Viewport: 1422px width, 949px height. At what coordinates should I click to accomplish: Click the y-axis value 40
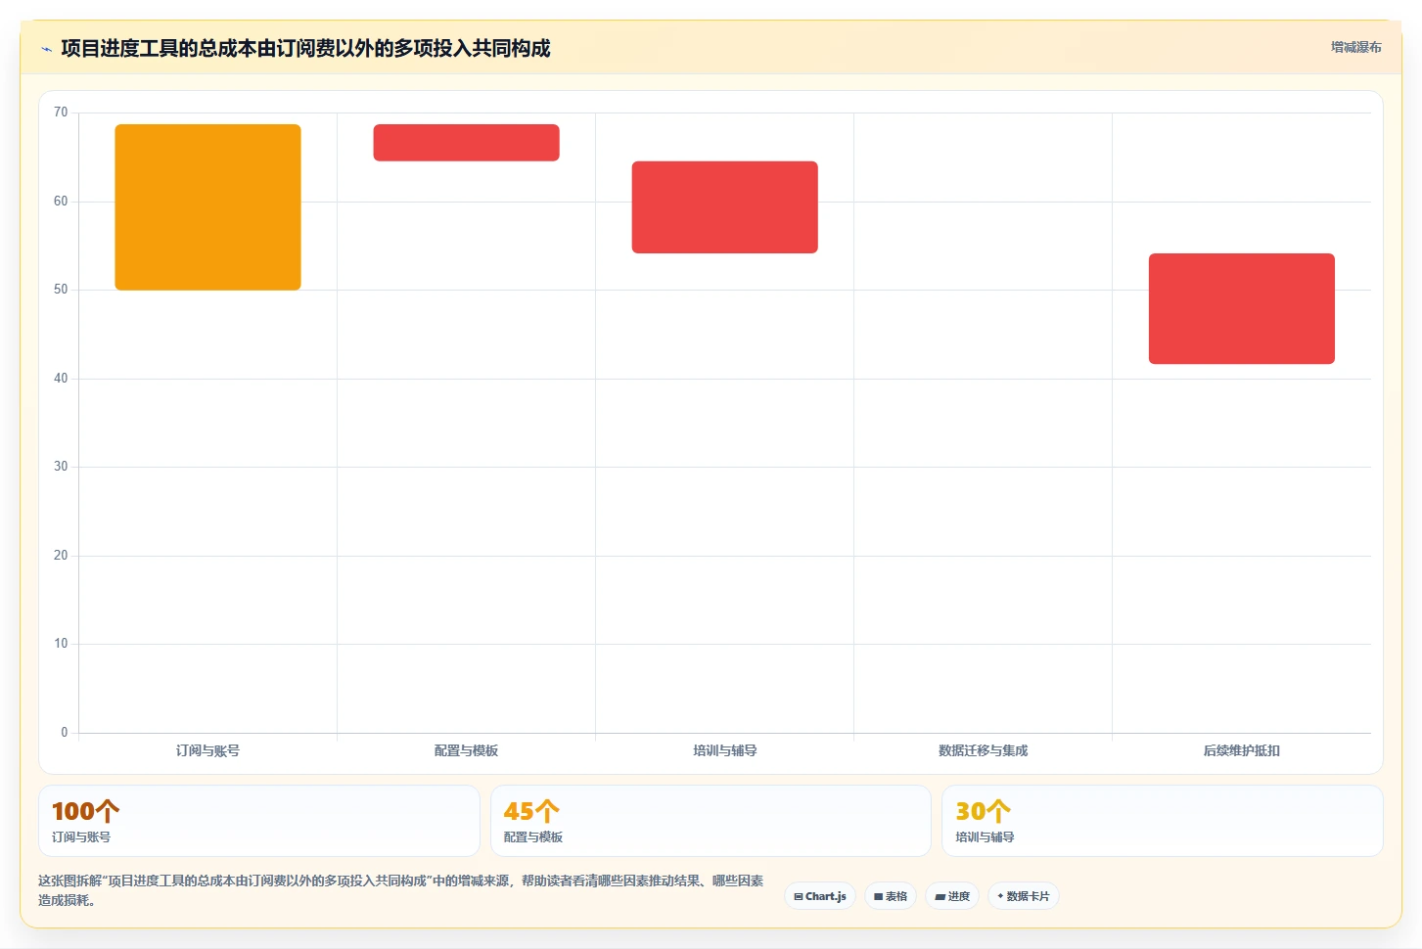coord(61,379)
